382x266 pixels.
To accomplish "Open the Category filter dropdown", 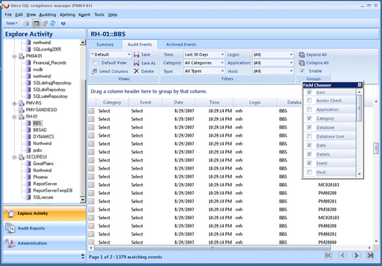I will [222, 63].
